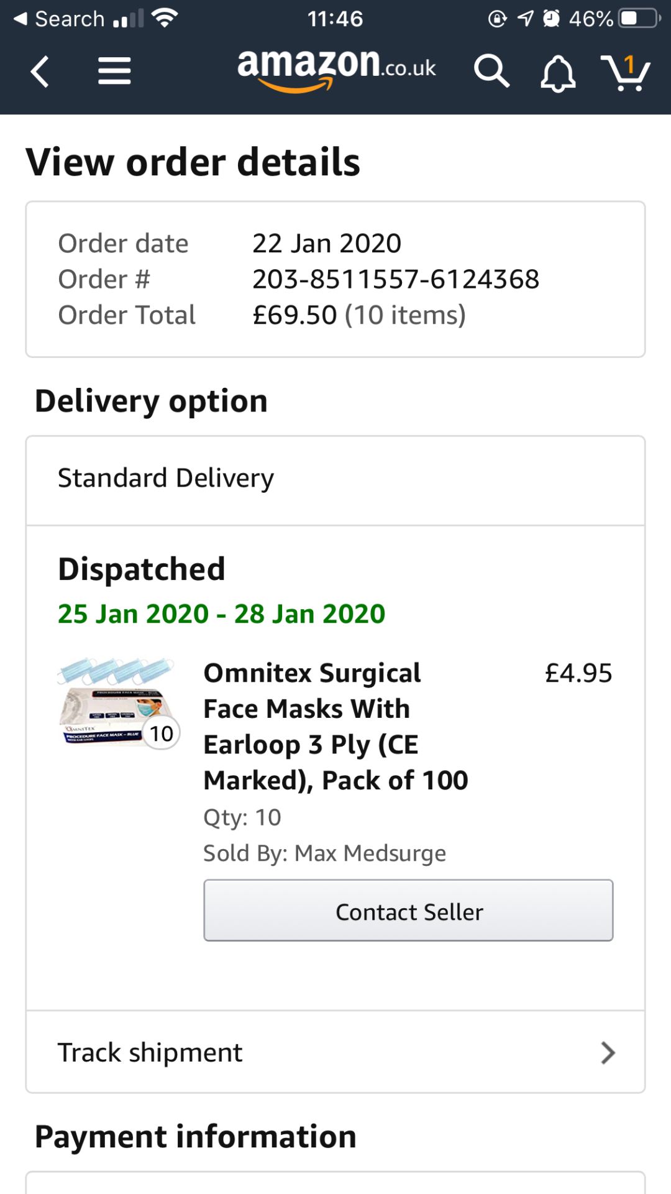Return to Search app via status bar
The image size is (671, 1194).
[59, 19]
